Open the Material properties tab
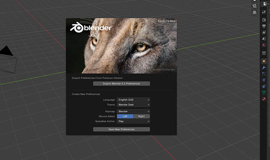Image resolution: width=270 pixels, height=160 pixels. pyautogui.click(x=264, y=99)
